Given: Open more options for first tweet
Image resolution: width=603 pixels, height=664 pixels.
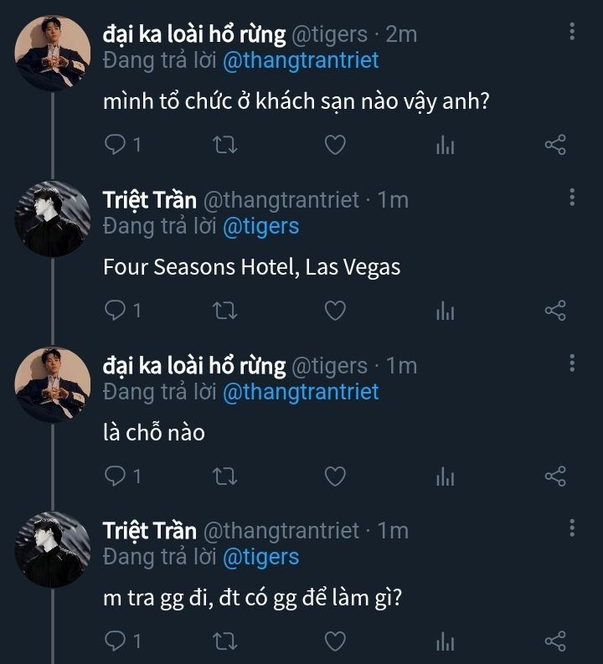Looking at the screenshot, I should point(572,33).
